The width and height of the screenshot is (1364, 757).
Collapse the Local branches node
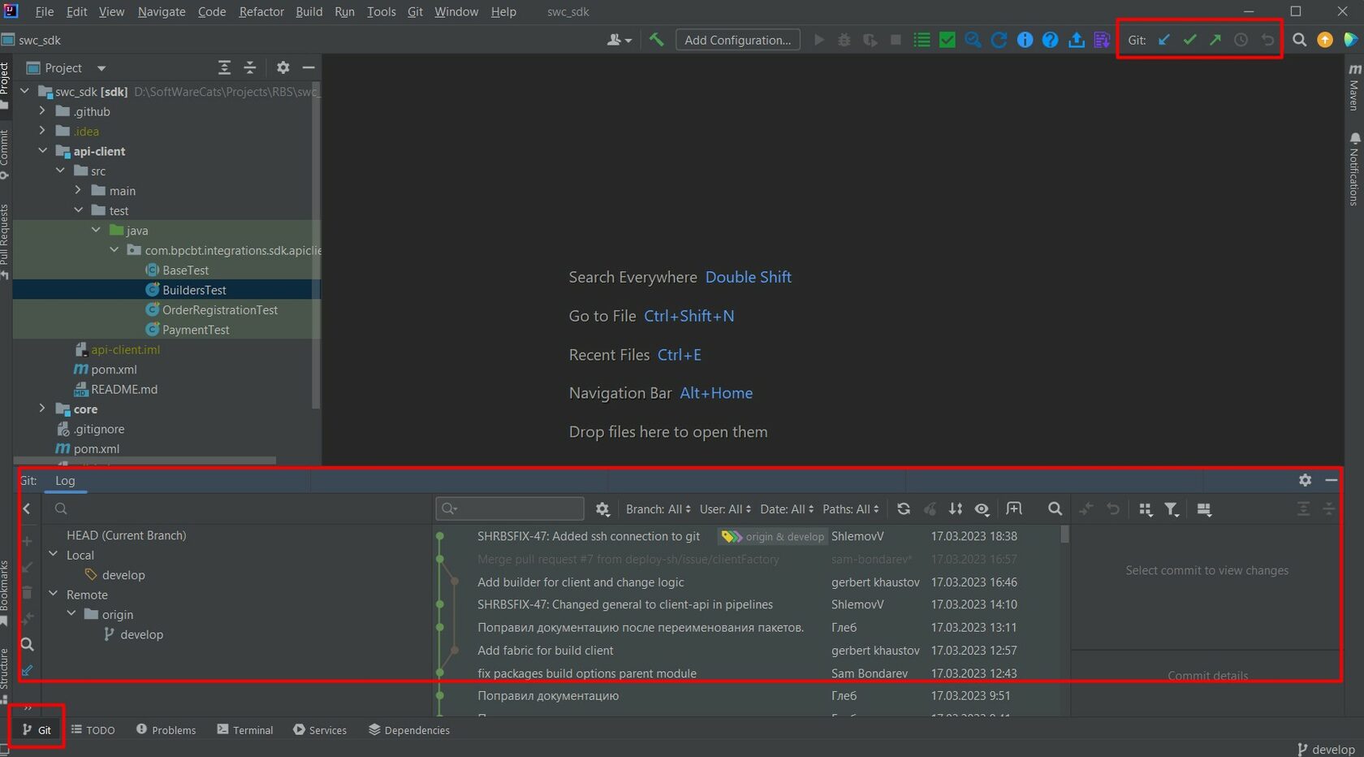coord(53,554)
